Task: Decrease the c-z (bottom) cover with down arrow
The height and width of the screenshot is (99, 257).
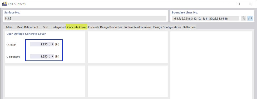Action: click(50, 57)
